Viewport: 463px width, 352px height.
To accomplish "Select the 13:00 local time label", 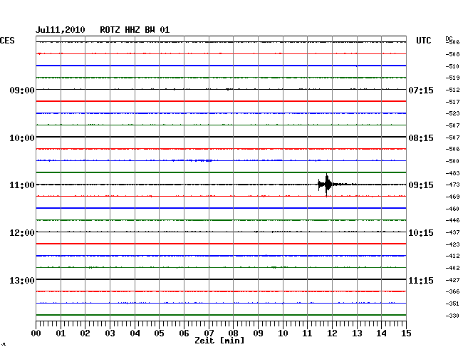I will coord(22,280).
